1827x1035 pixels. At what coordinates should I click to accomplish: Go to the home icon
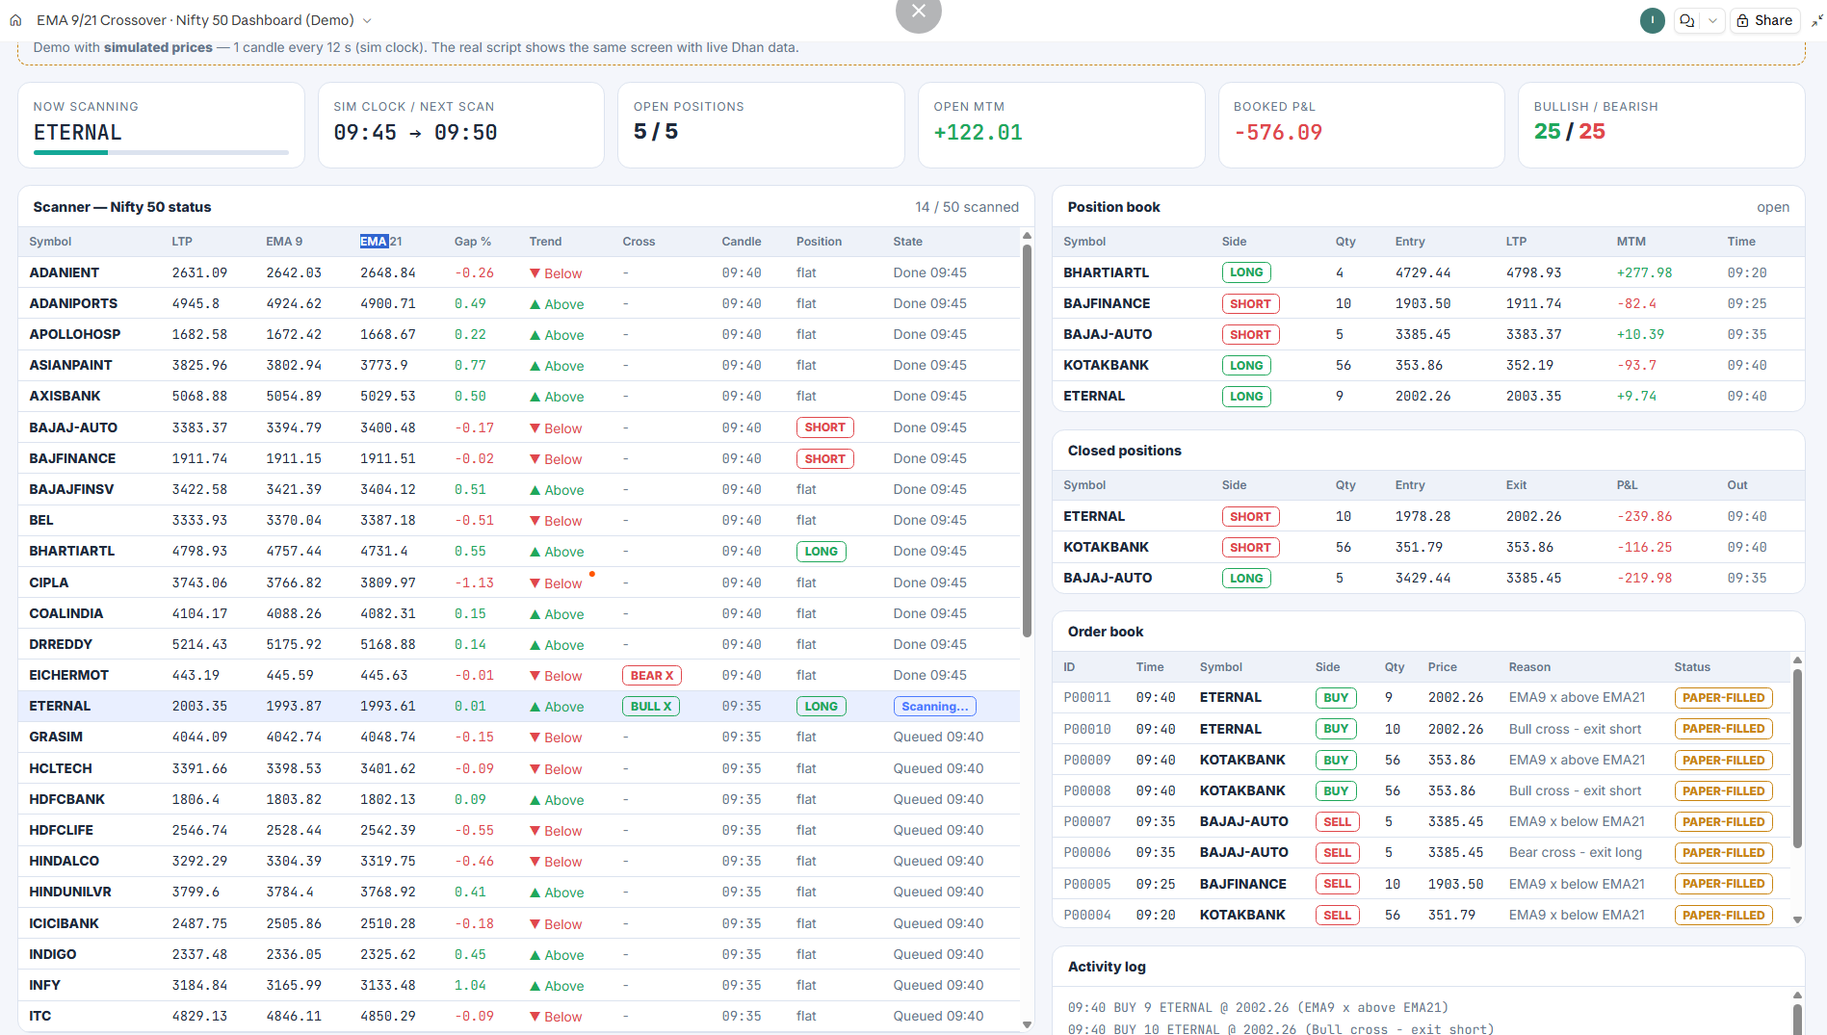click(15, 20)
